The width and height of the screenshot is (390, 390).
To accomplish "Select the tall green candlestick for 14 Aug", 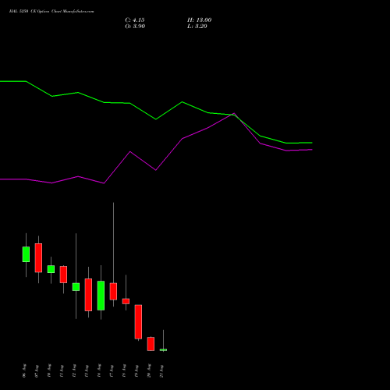I will pos(101,296).
